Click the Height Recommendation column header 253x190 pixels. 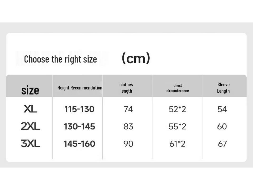point(80,88)
